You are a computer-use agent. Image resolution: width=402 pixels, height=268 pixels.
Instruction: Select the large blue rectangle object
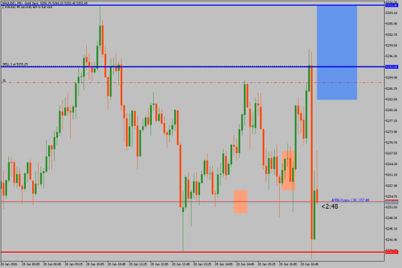[337, 53]
